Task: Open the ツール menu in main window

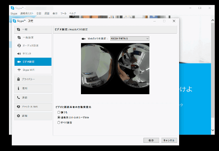Action: coord(63,13)
